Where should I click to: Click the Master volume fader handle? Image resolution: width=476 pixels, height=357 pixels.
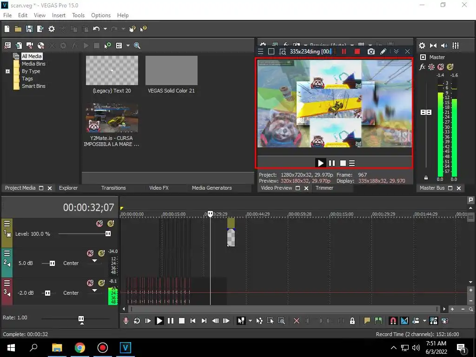coord(426,112)
